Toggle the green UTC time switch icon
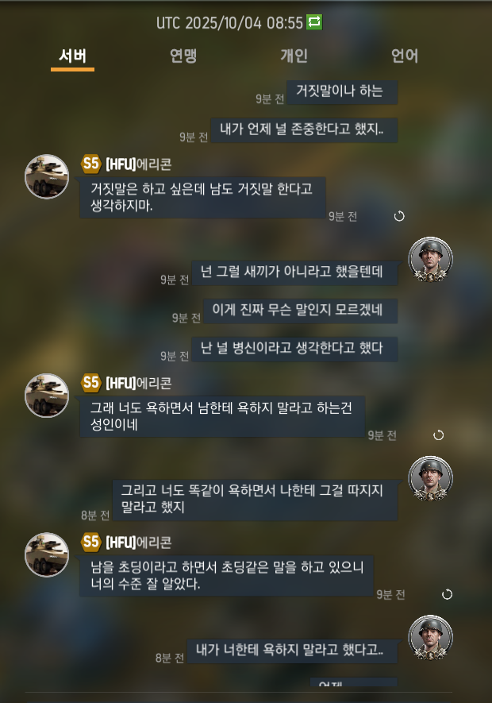 pos(314,22)
